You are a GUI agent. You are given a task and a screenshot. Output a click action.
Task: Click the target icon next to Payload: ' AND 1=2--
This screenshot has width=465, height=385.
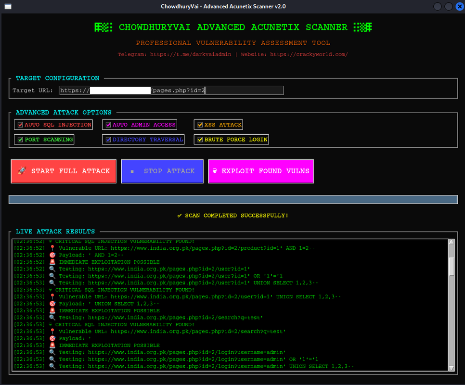coord(52,255)
